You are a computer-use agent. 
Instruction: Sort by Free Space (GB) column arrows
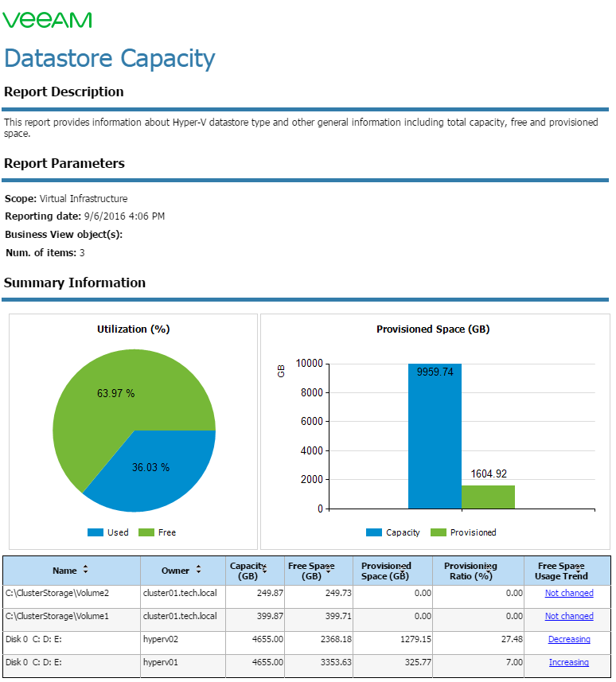329,569
